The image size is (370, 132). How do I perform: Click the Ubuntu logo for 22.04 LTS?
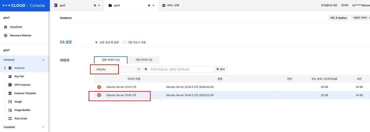[99, 87]
